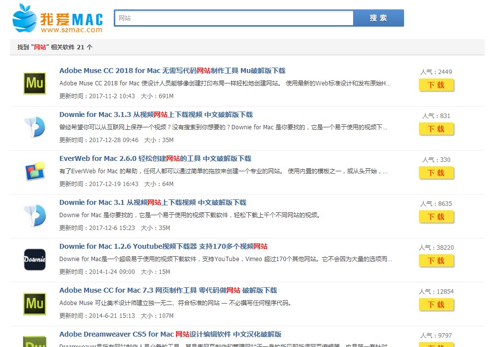Viewport: 501px width, 347px height.
Task: Download Adobe Muse CC 2018 via 下载 button
Action: 436,85
